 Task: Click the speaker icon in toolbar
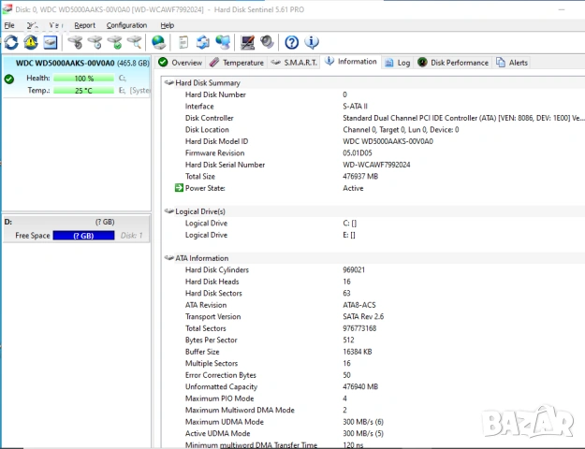point(268,42)
